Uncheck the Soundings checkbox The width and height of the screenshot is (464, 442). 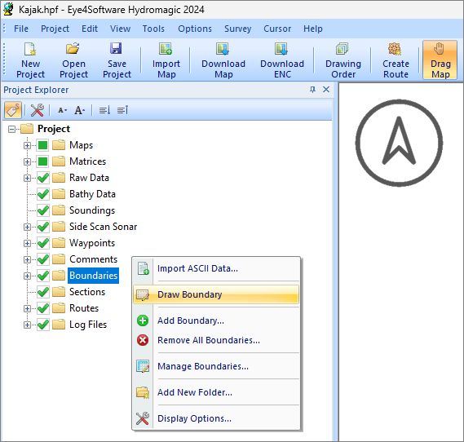tap(43, 210)
